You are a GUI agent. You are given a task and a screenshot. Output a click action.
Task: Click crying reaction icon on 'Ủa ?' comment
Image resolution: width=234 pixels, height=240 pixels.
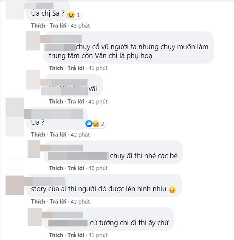[x=96, y=123]
